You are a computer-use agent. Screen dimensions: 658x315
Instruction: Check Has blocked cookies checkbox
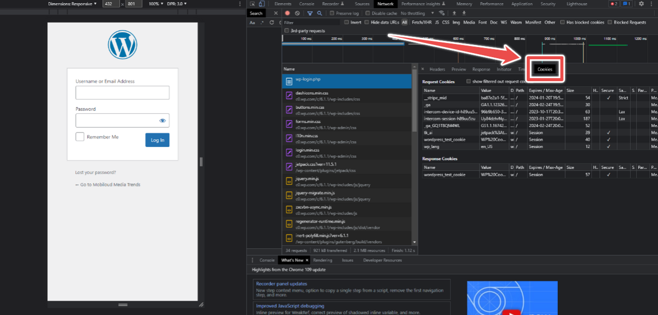tap(563, 22)
